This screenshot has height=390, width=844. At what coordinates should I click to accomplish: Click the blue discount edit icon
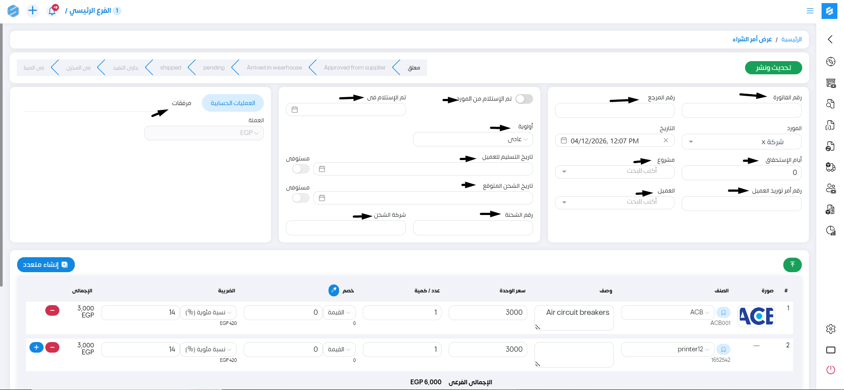(334, 290)
